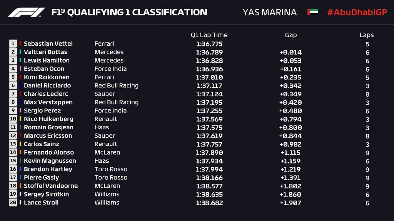Click Max Verstappen's lap time 1:37.195
This screenshot has width=394, height=221.
click(210, 102)
